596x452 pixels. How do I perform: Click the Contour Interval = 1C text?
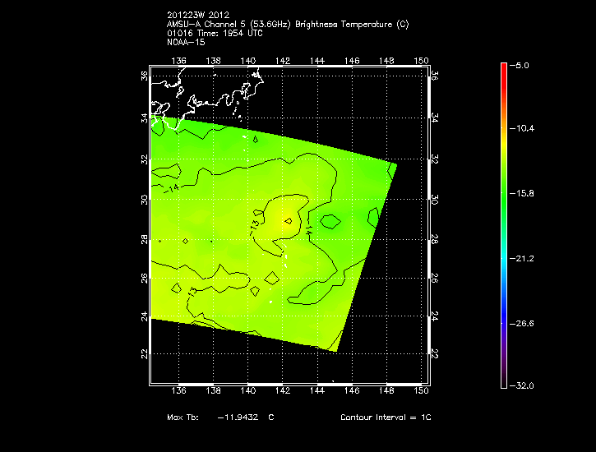click(x=386, y=417)
